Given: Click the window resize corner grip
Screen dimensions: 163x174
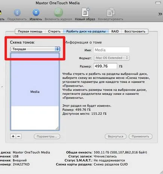Looking at the screenshot, I should click(161, 172).
